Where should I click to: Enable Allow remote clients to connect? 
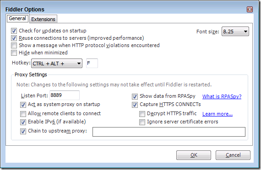click(x=23, y=114)
